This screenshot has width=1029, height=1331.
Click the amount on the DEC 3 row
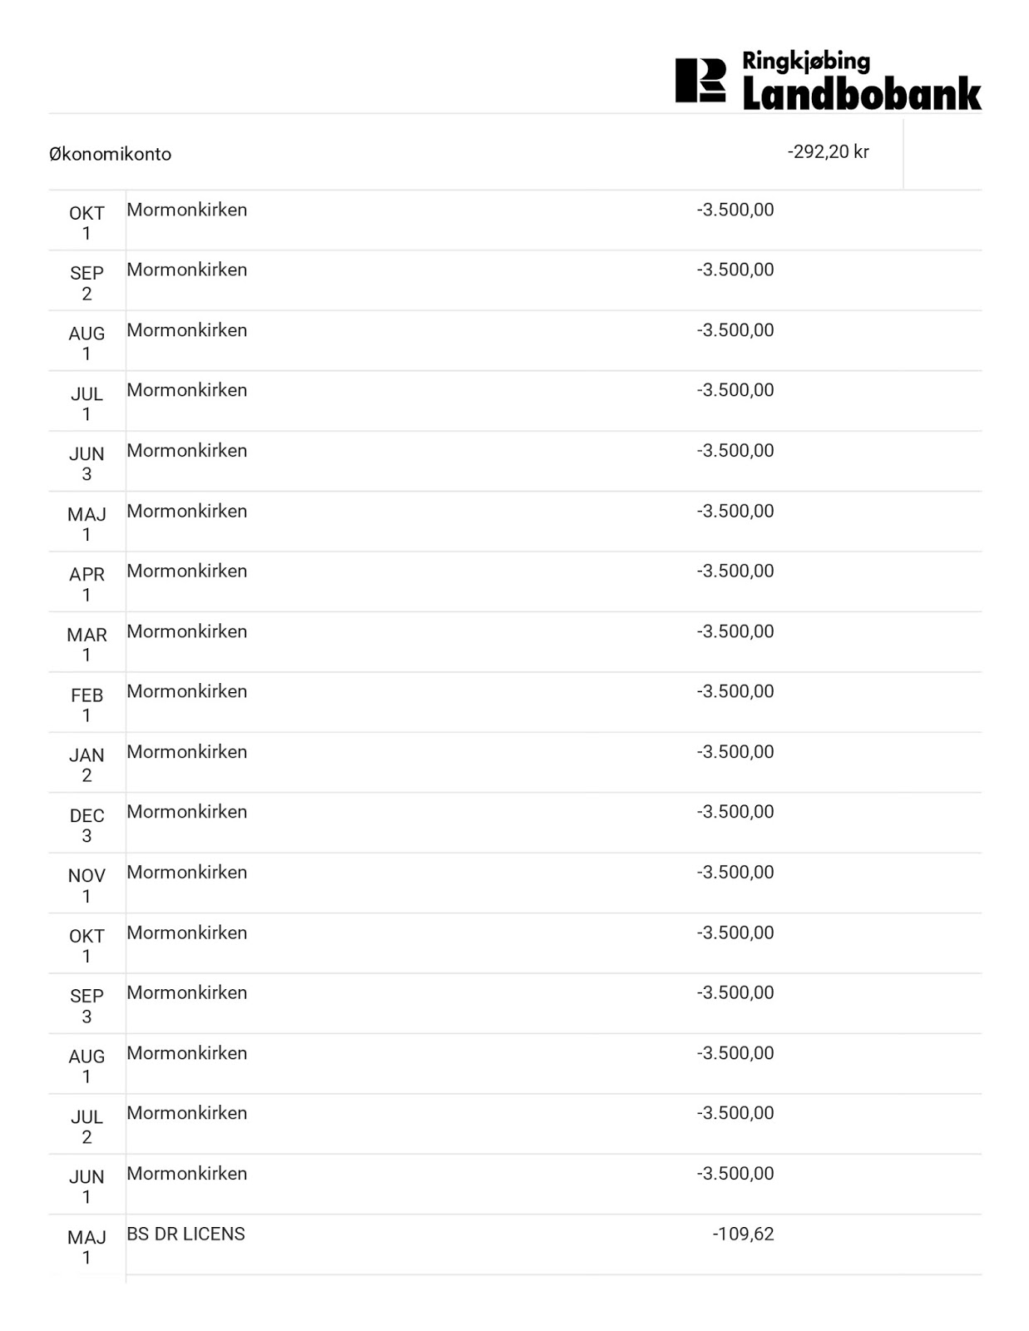(735, 812)
